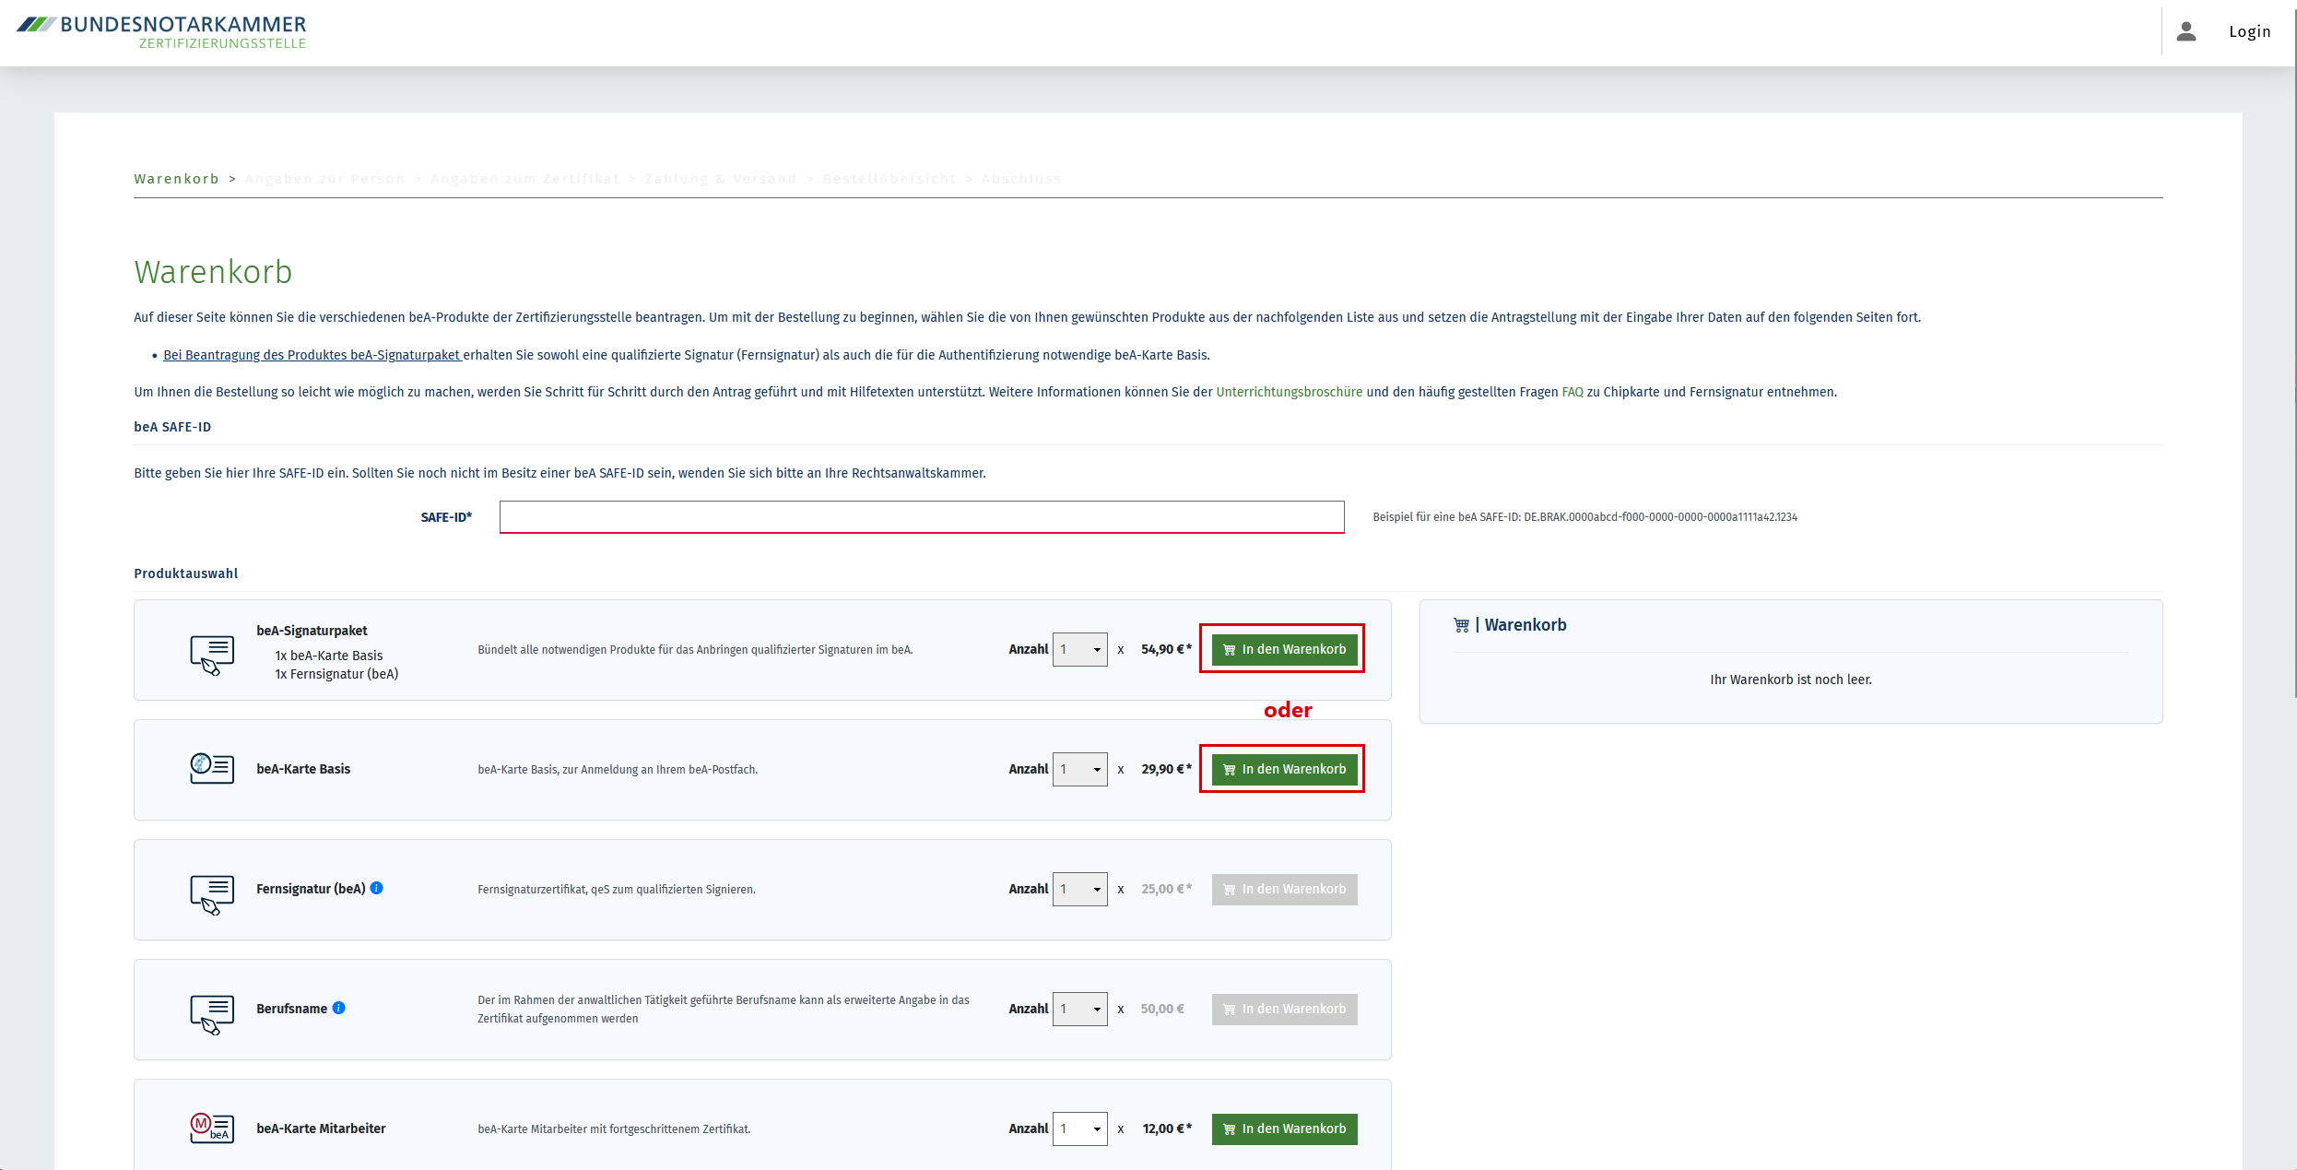Show info tooltip for Fernsignatur (beA)
Image resolution: width=2297 pixels, height=1170 pixels.
point(377,888)
